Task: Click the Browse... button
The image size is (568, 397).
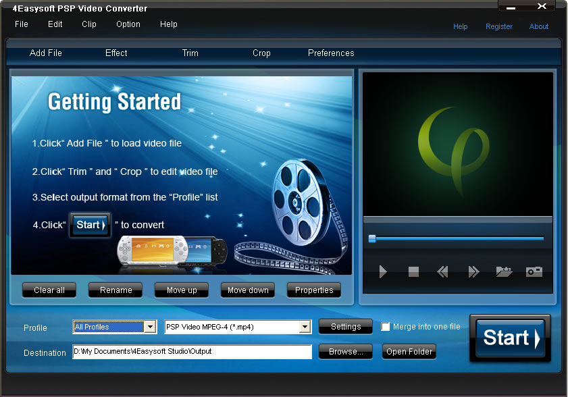Action: pyautogui.click(x=346, y=352)
